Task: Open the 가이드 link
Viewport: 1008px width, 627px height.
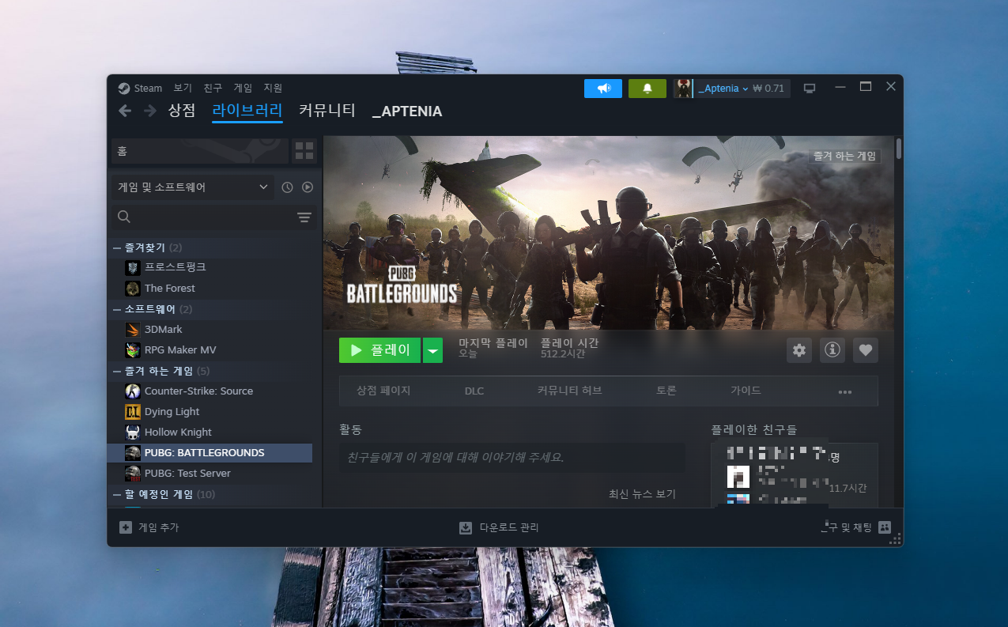Action: [x=746, y=391]
